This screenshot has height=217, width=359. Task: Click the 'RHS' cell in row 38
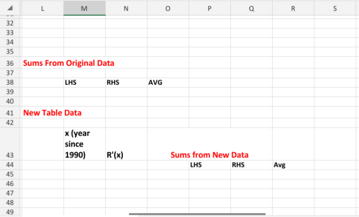pos(126,83)
